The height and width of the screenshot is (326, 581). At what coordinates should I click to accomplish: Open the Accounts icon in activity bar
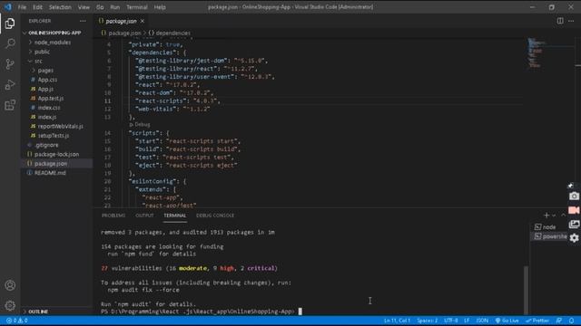point(10,285)
